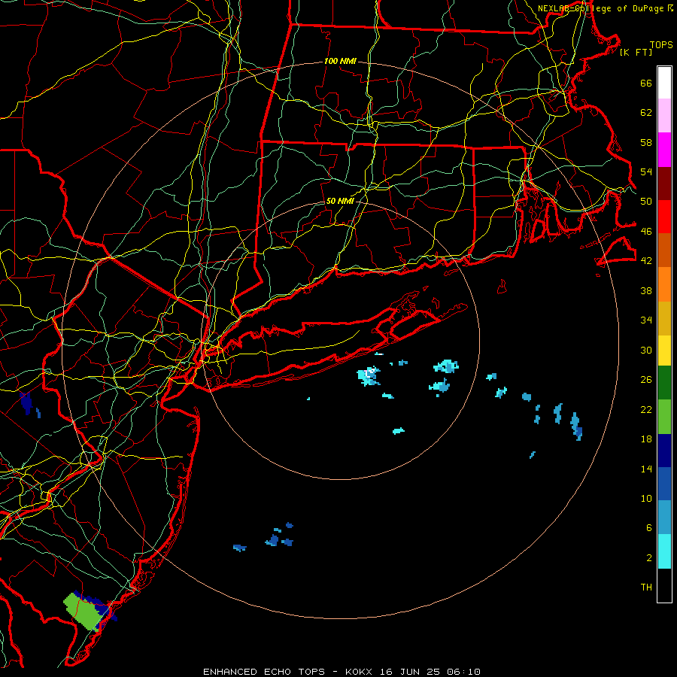Click the navy 18 kft legend swatch

(x=664, y=451)
